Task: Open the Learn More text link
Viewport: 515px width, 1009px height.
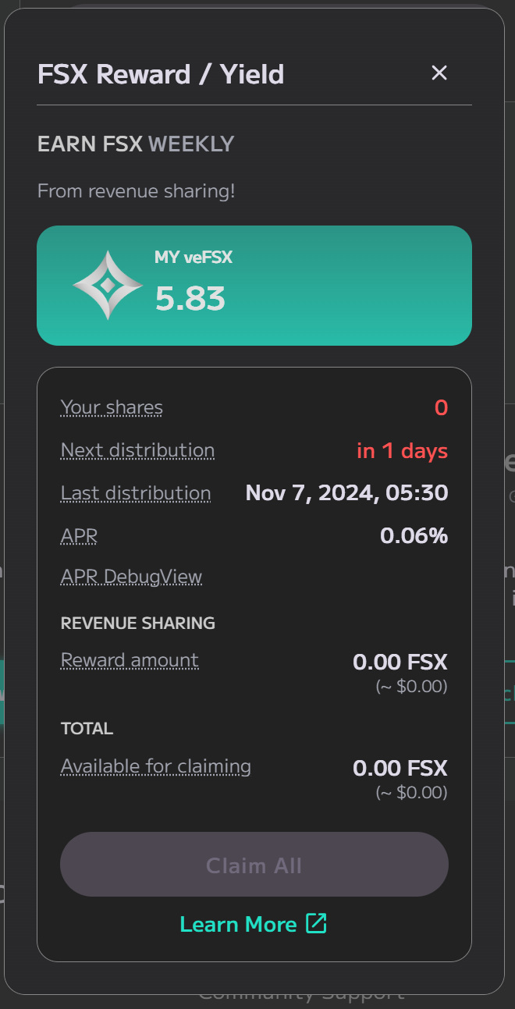Action: click(238, 924)
